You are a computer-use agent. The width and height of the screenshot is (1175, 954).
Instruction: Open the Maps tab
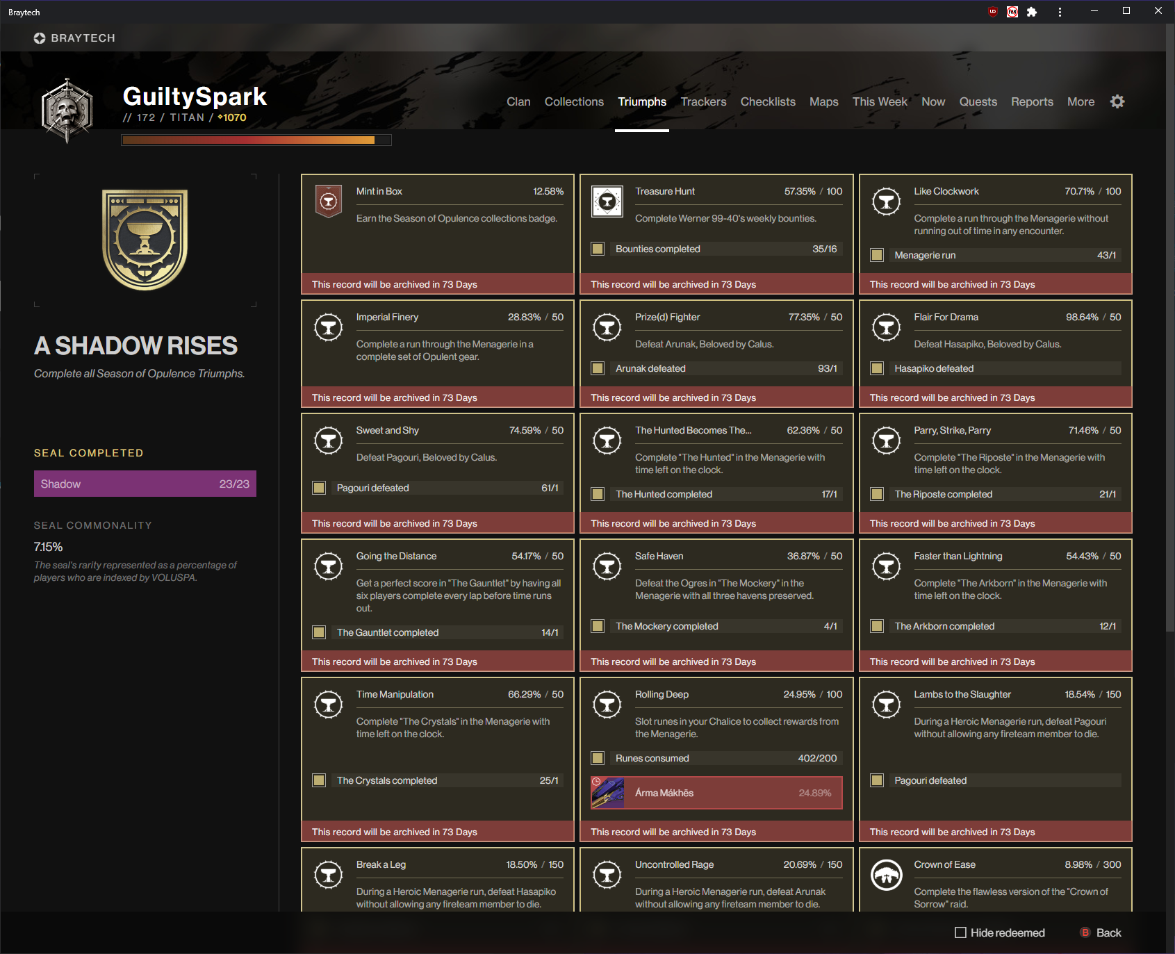pyautogui.click(x=824, y=101)
